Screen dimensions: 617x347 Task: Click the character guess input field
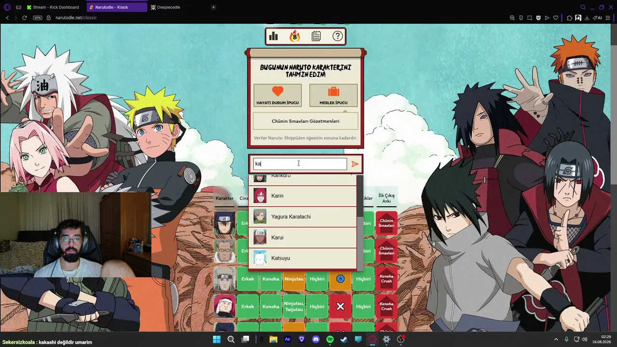click(x=300, y=164)
